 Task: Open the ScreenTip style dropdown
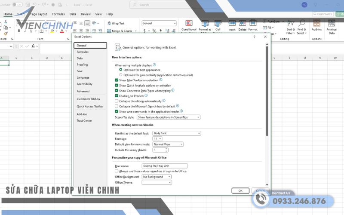point(169,117)
